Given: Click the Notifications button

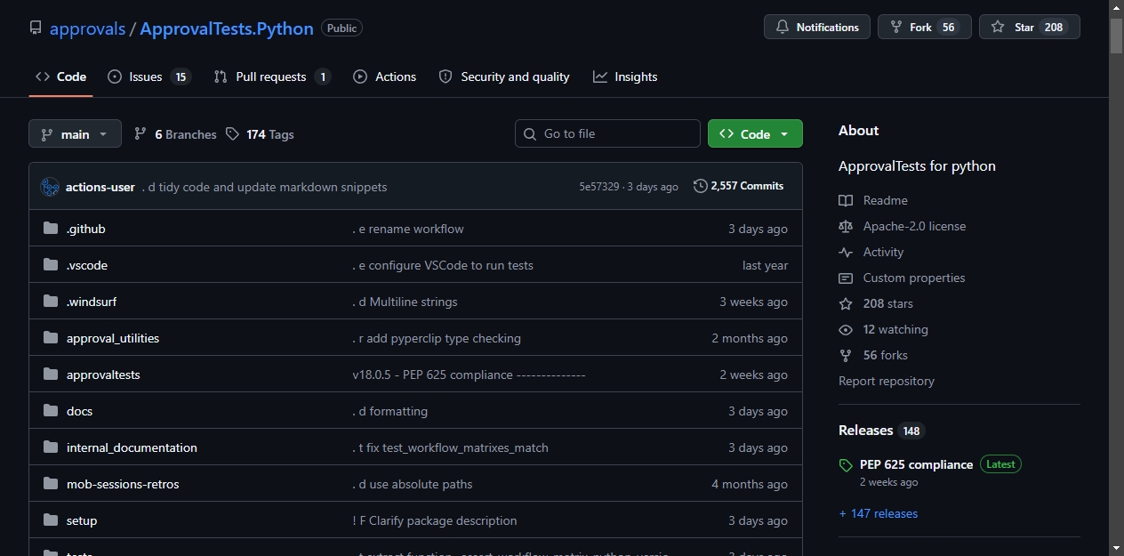Looking at the screenshot, I should point(817,27).
